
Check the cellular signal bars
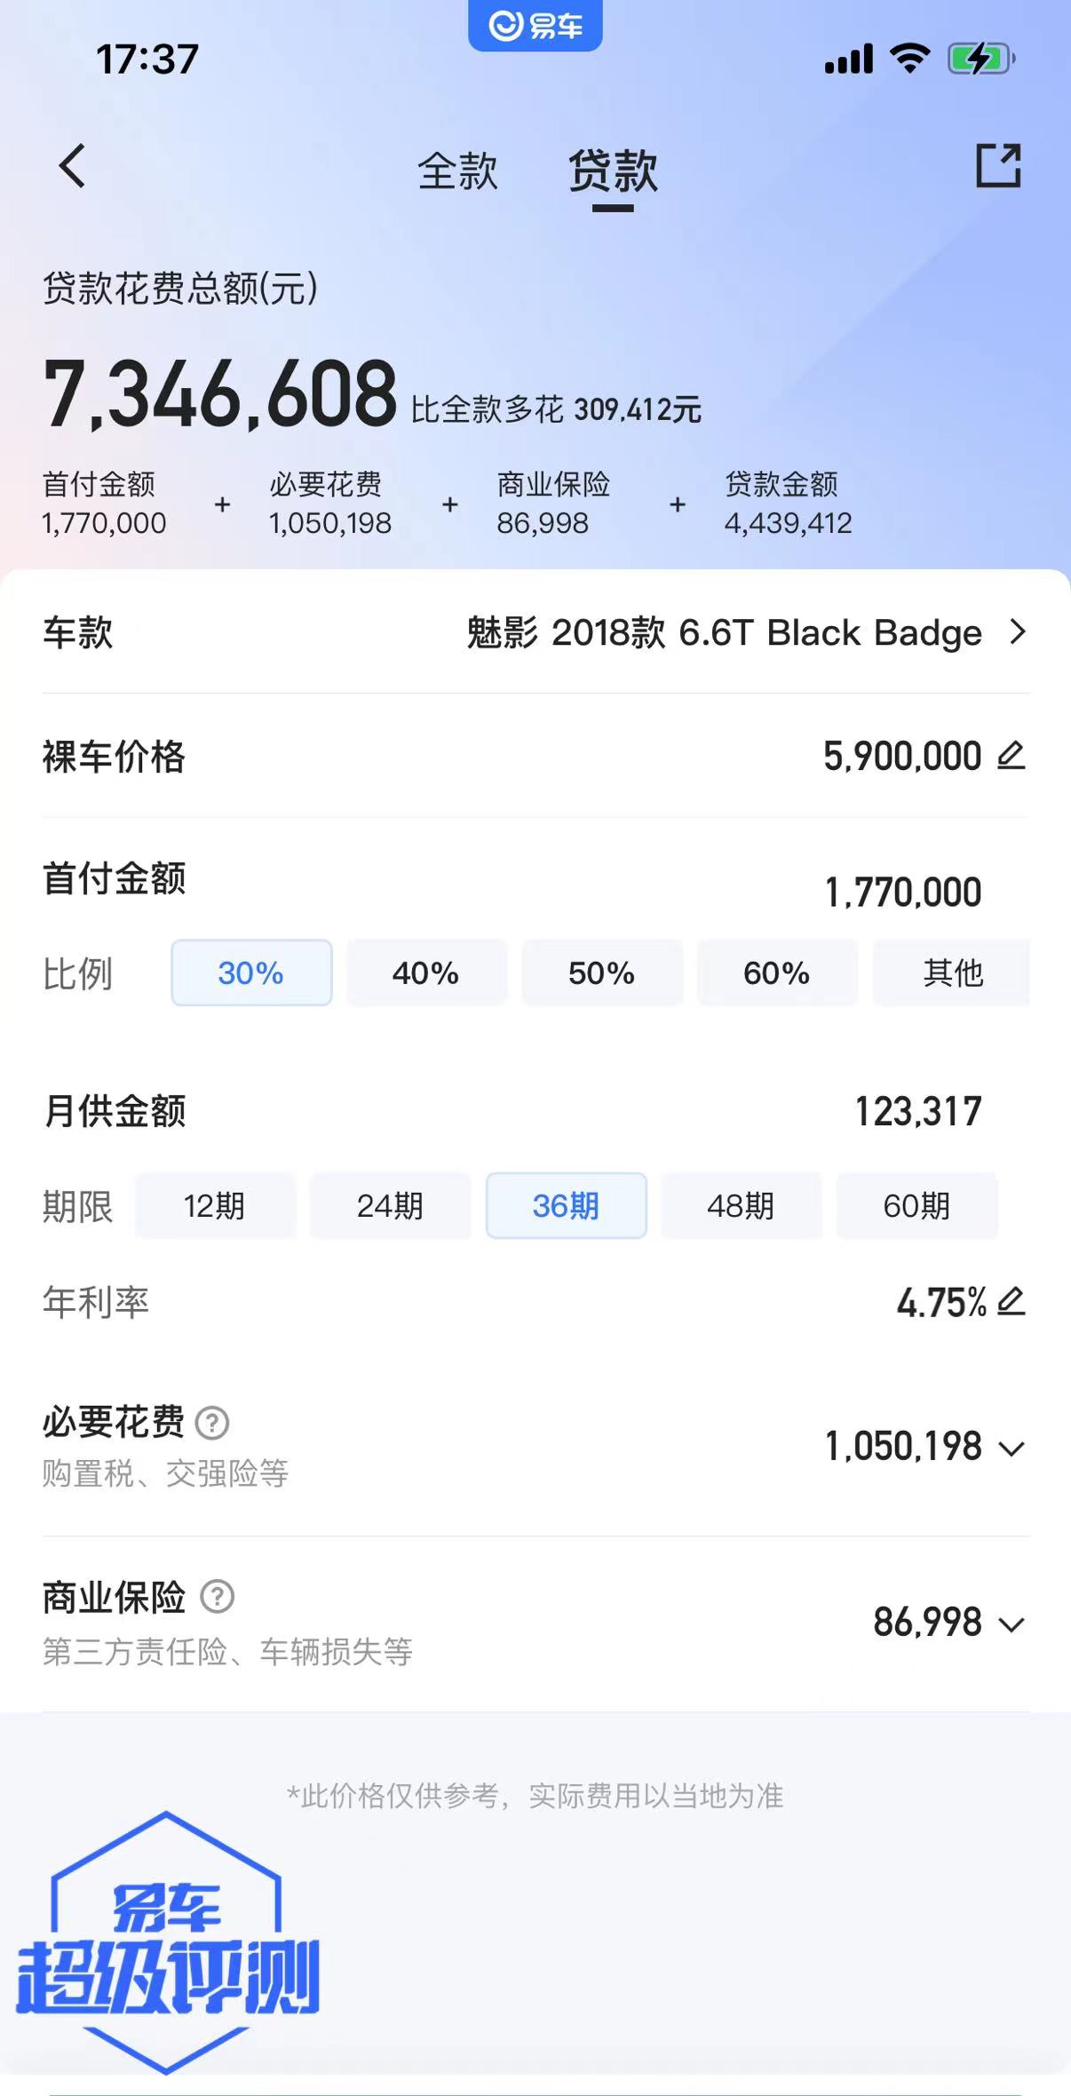click(x=849, y=59)
